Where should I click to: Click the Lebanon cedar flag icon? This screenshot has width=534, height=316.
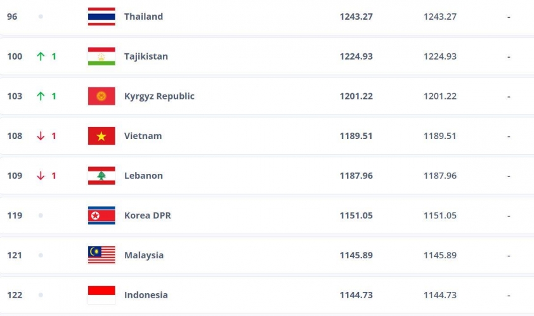[x=101, y=176]
